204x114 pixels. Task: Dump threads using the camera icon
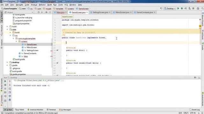pos(5,92)
